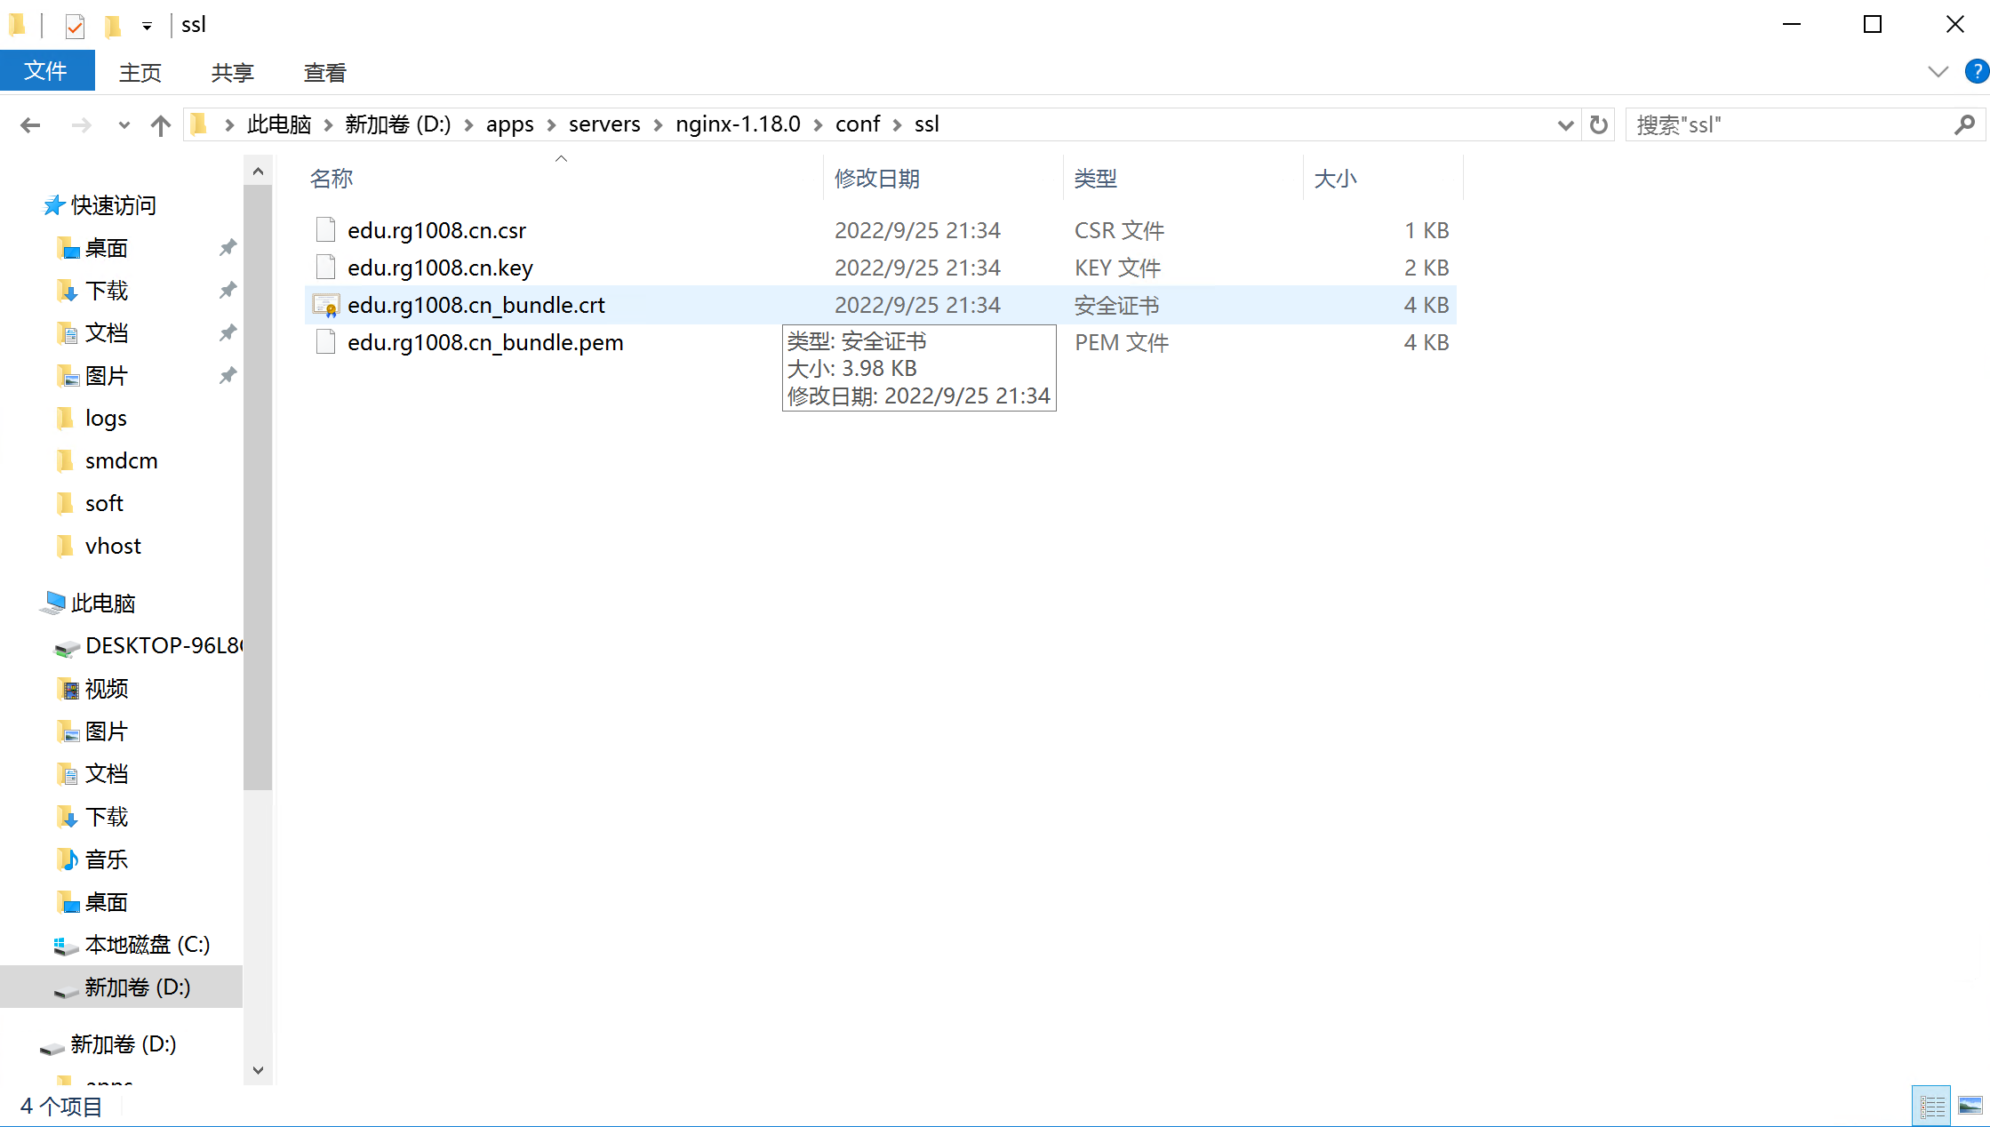
Task: Click servers in the address breadcrumb
Action: click(x=604, y=124)
